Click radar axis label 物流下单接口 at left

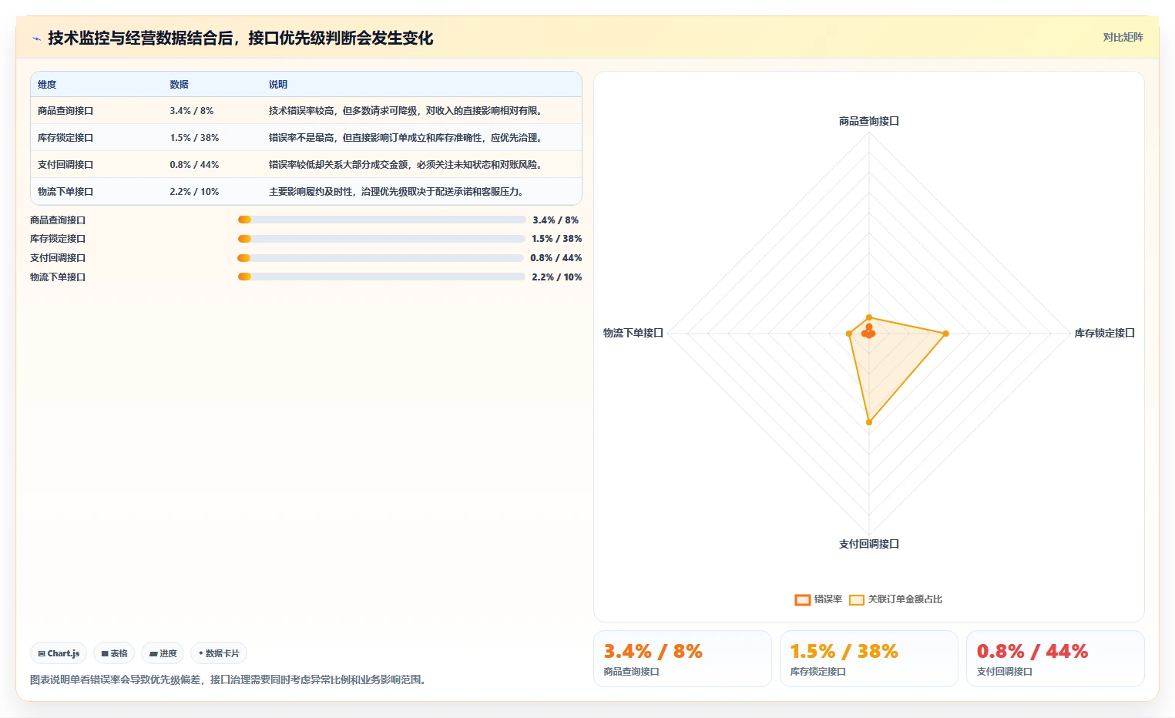click(x=633, y=333)
